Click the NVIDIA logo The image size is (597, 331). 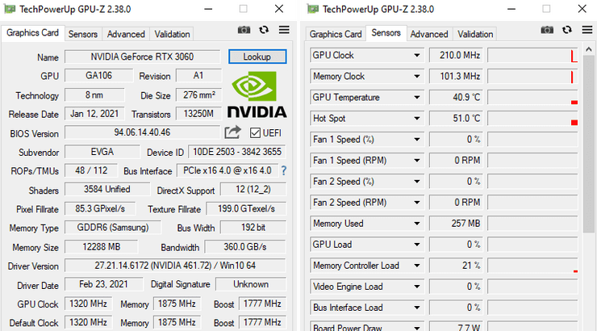pyautogui.click(x=257, y=94)
